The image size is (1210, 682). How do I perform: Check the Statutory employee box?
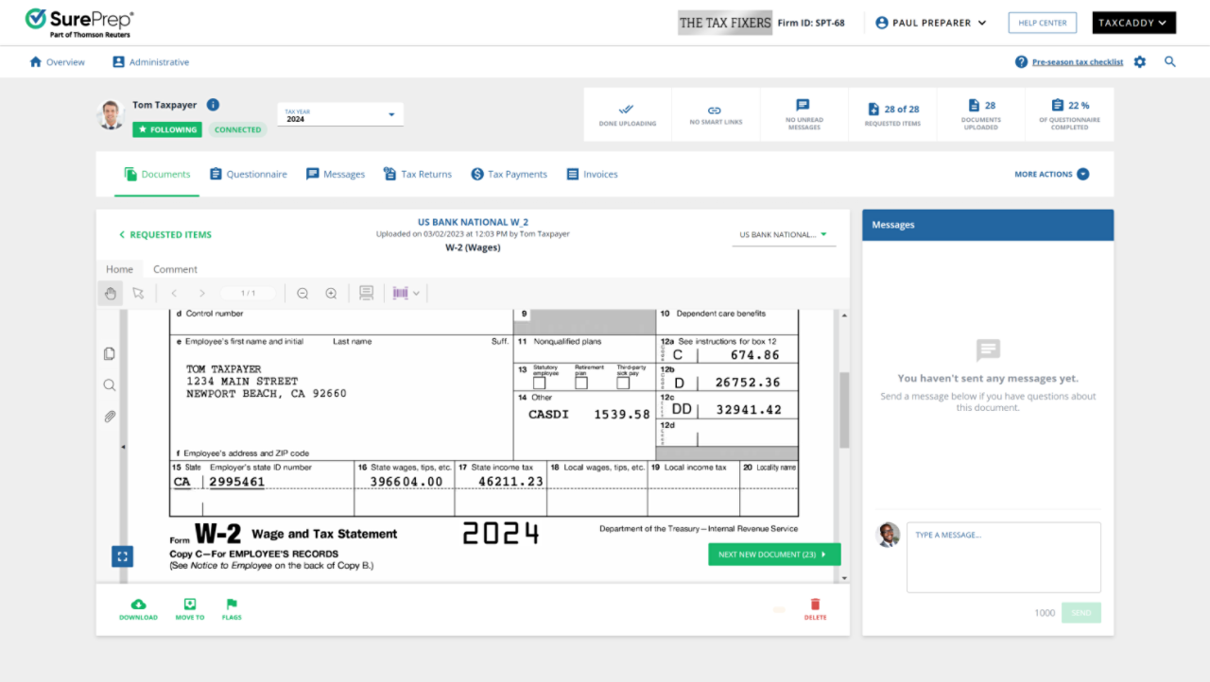click(x=540, y=384)
